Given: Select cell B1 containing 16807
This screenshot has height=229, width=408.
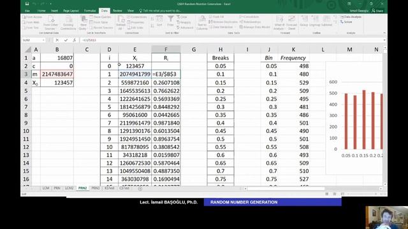Looking at the screenshot, I should [57, 58].
